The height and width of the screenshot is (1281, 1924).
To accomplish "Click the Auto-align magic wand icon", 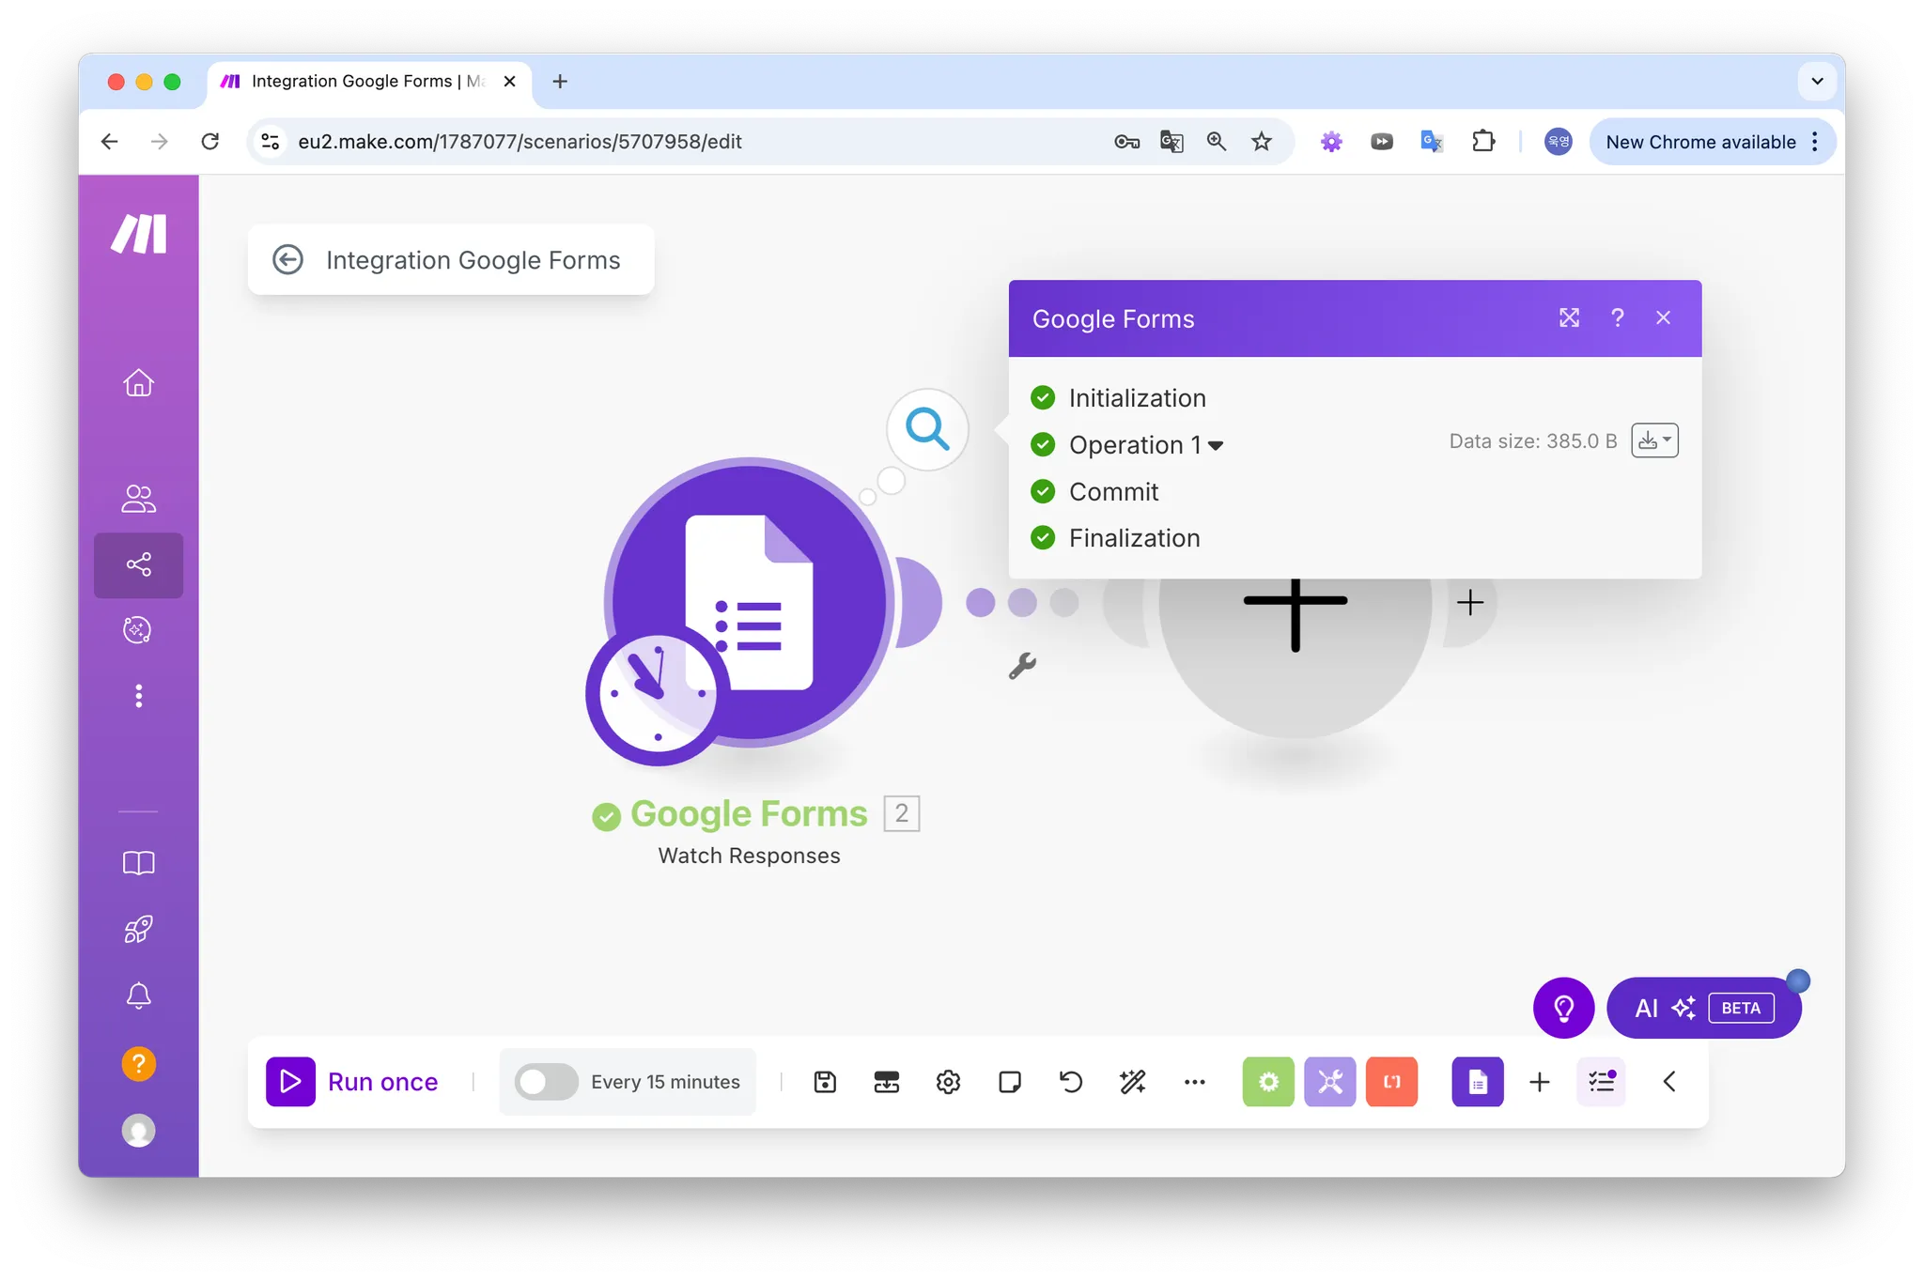I will pyautogui.click(x=1133, y=1082).
